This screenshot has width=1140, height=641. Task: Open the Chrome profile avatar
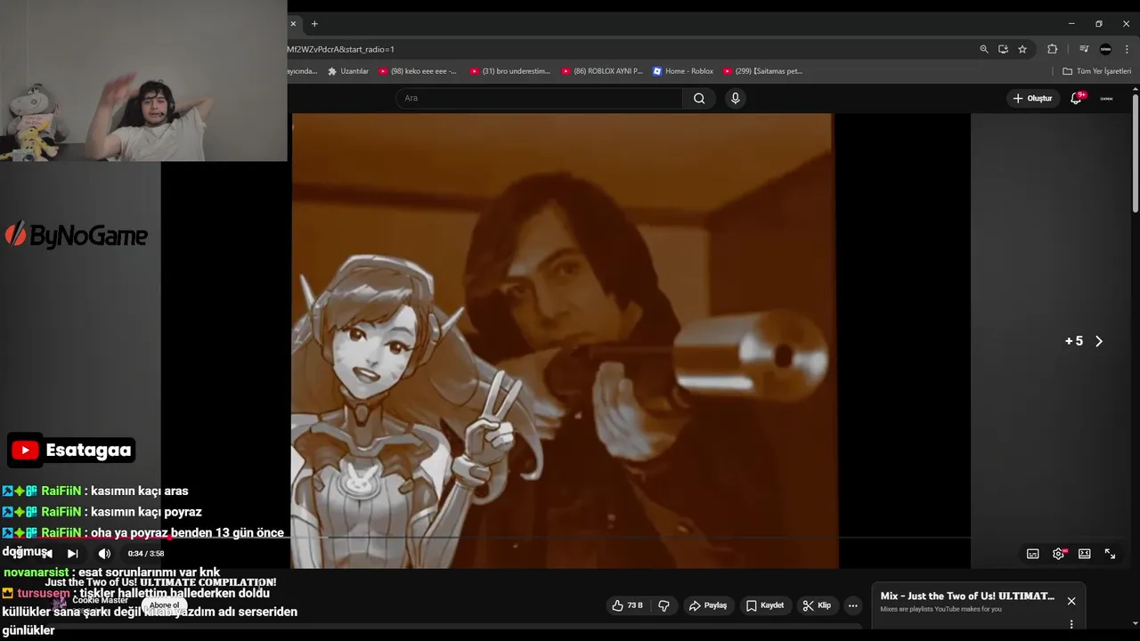click(1106, 49)
